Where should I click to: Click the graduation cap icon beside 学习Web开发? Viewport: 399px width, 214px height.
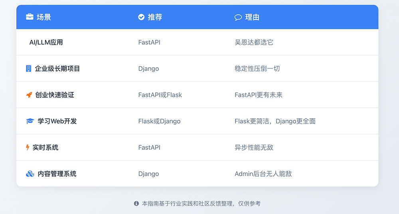[30, 121]
